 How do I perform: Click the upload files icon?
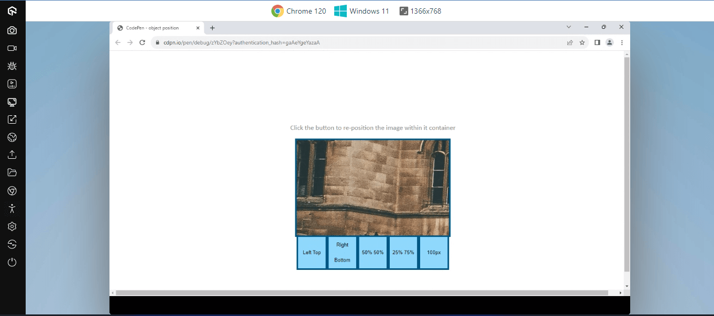[x=12, y=155]
